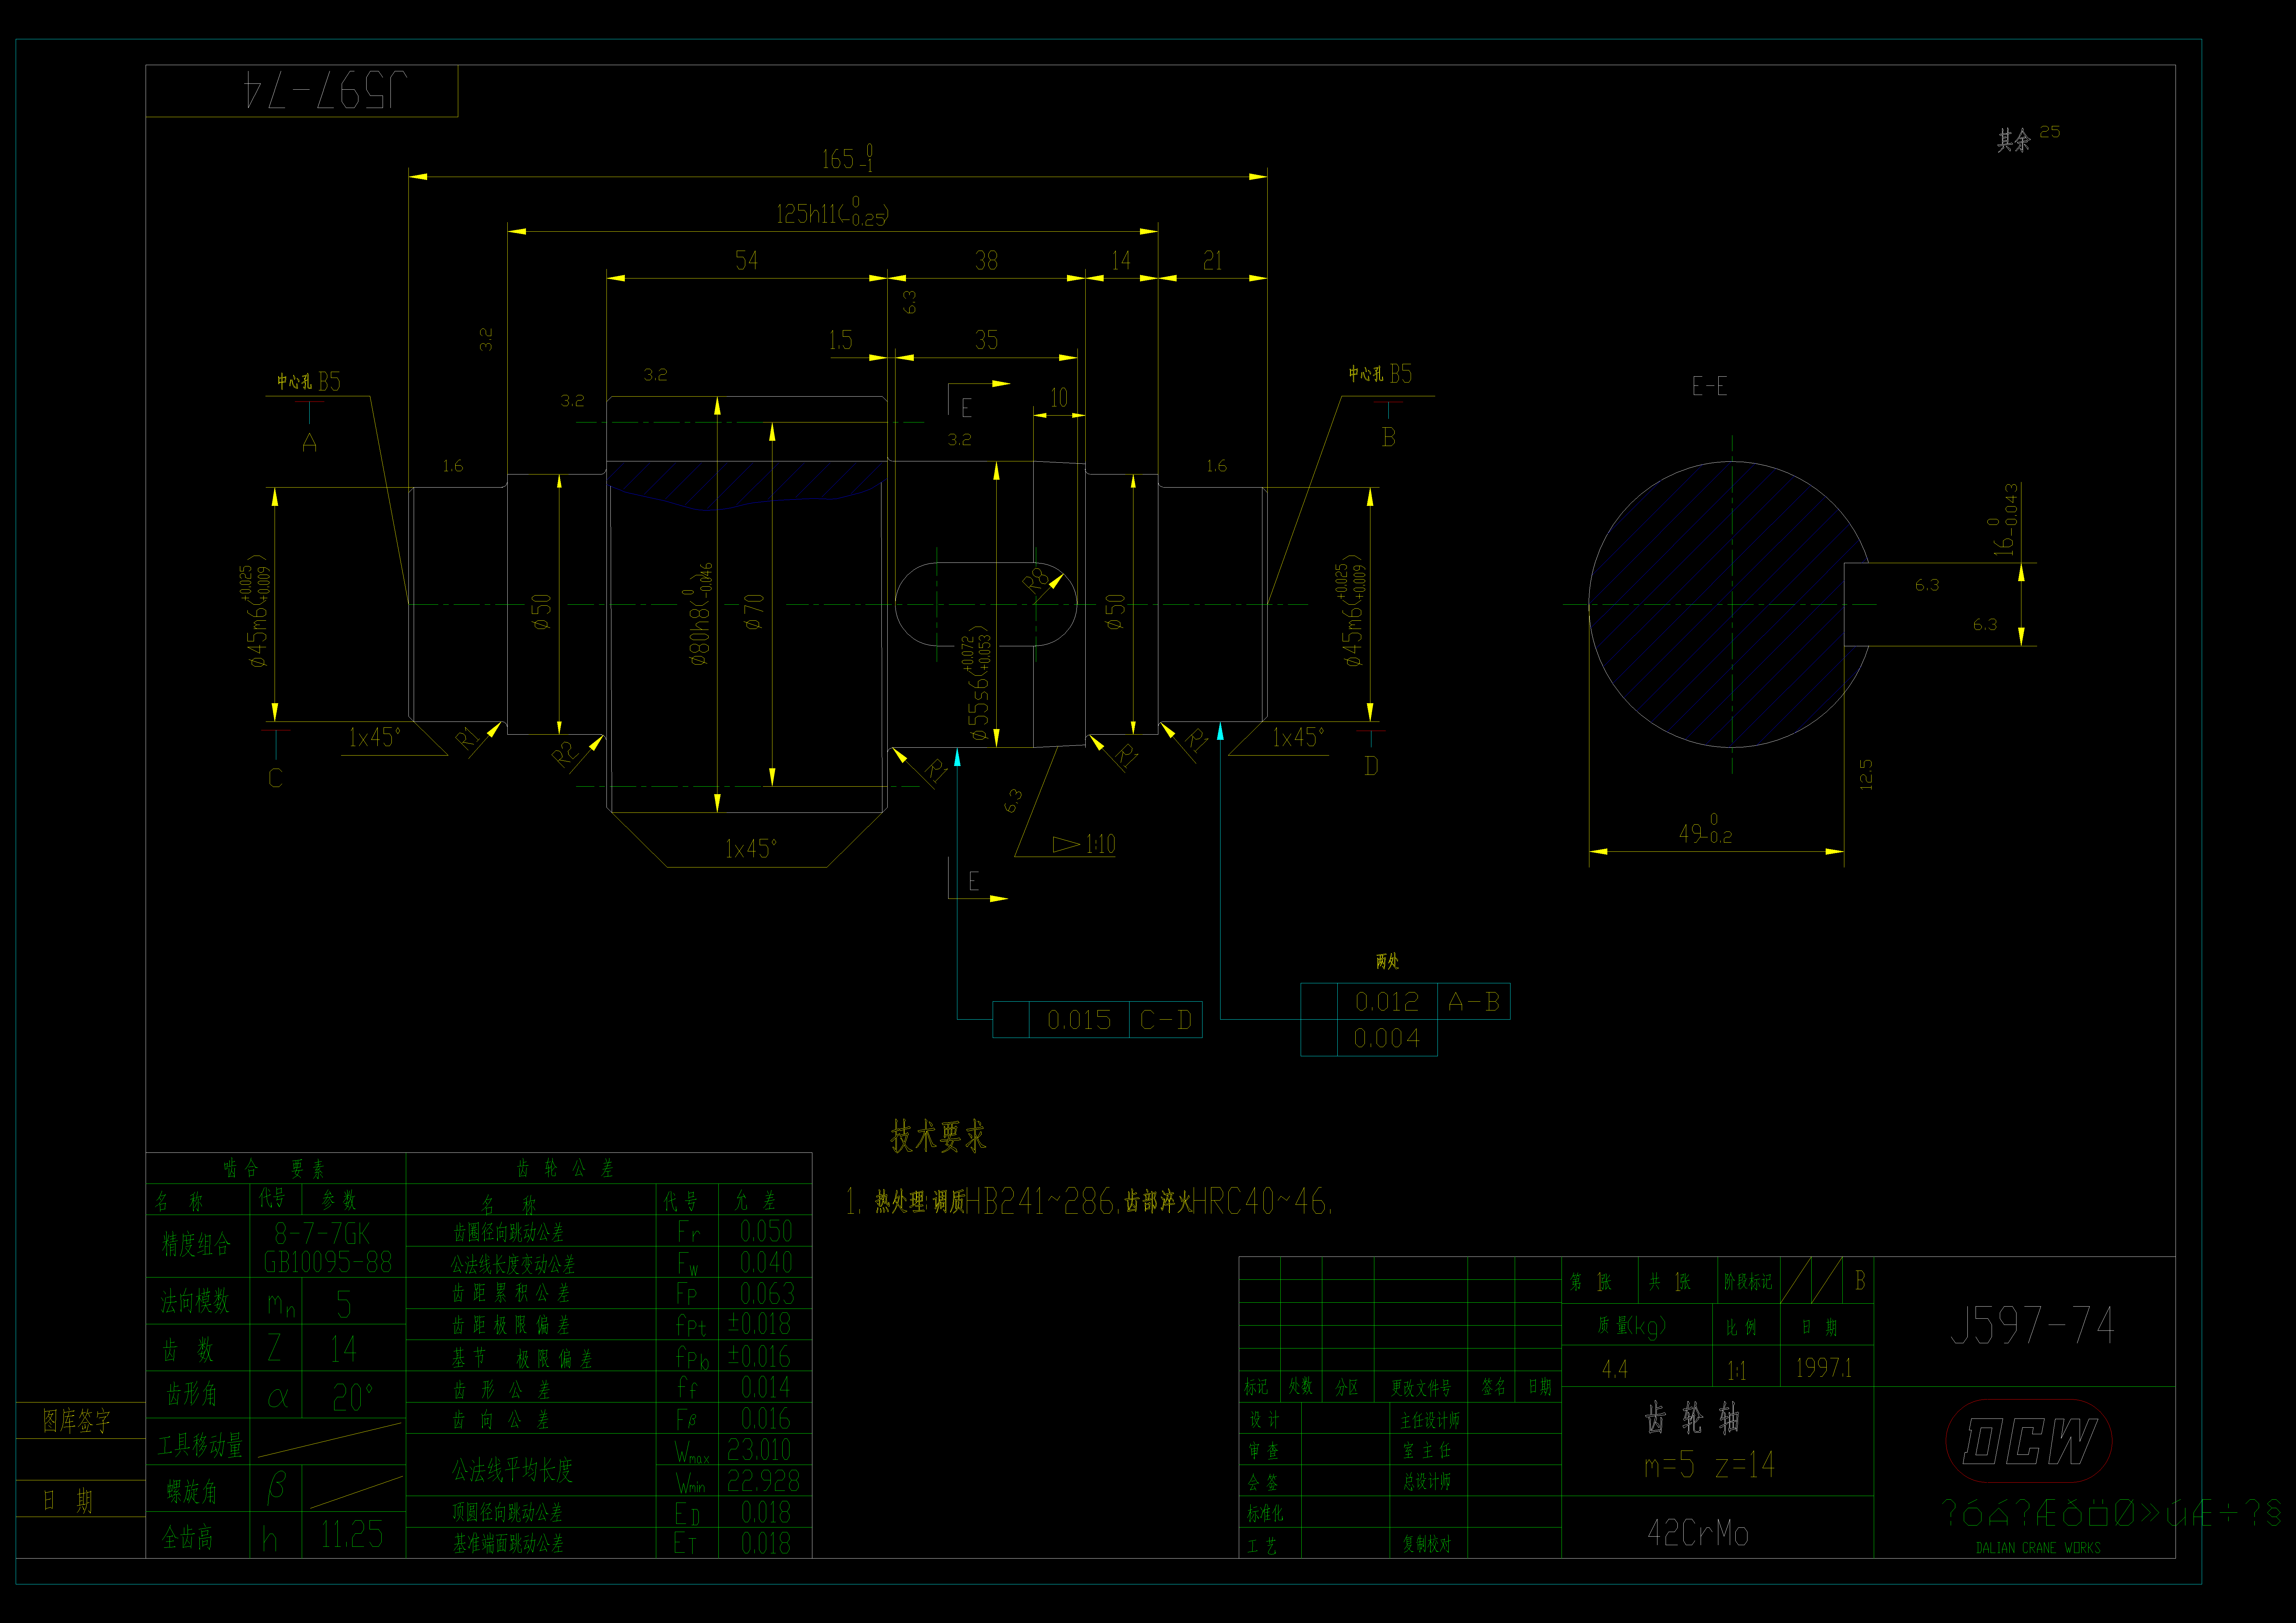Viewport: 2296px width, 1623px height.
Task: Click the DCW company logo
Action: pyautogui.click(x=2029, y=1441)
